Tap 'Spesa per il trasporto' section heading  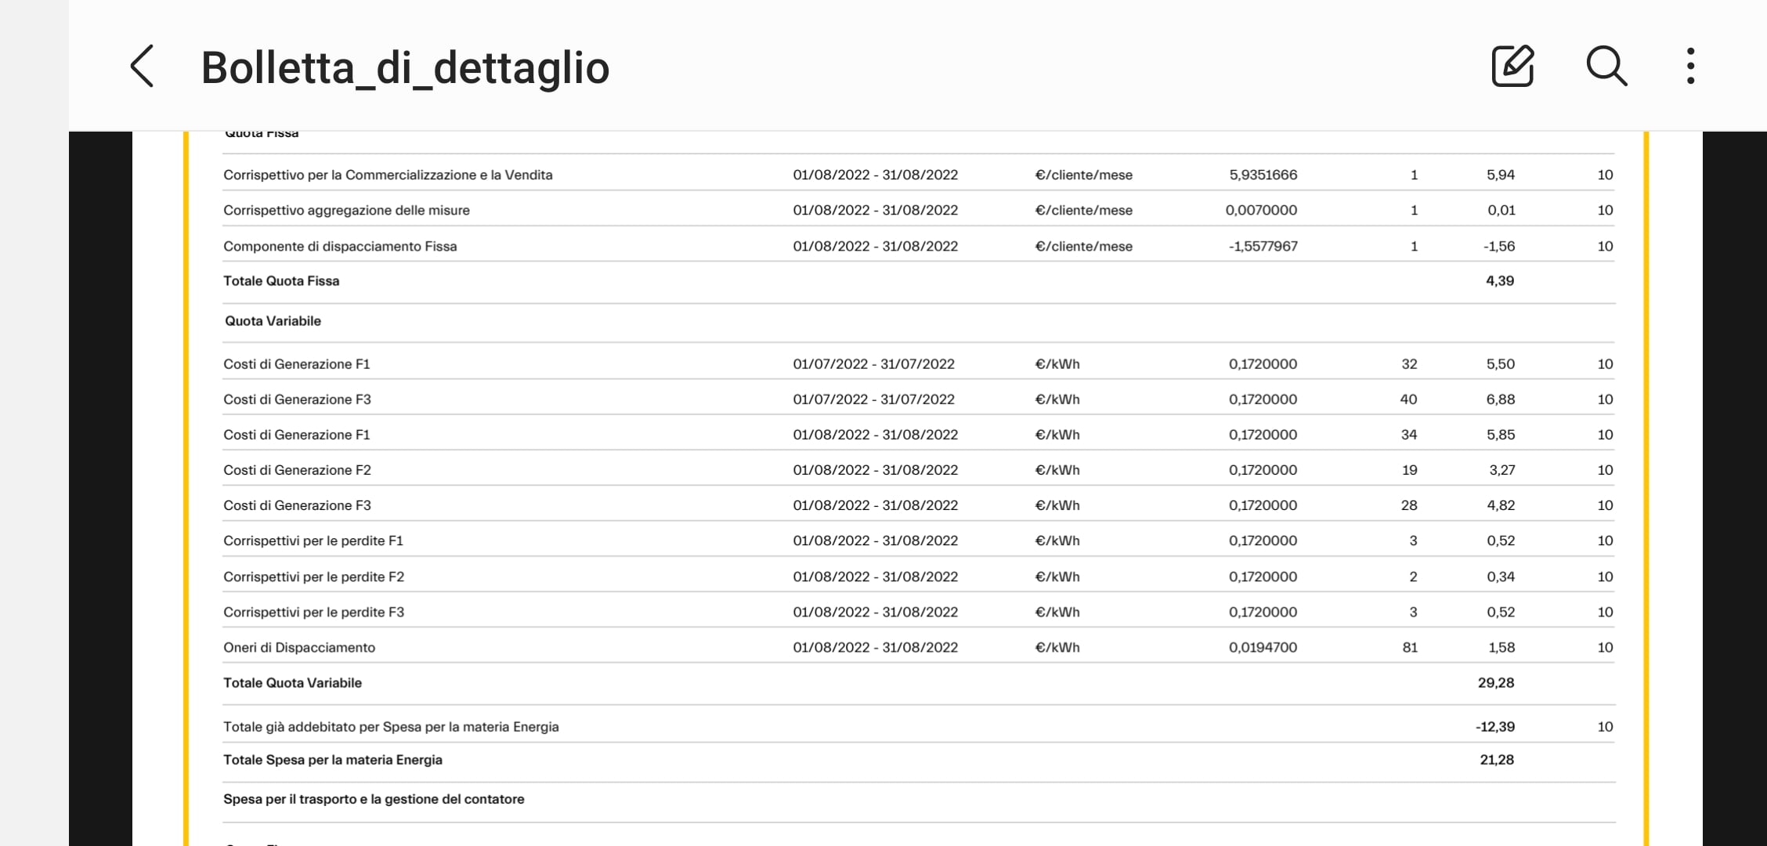tap(374, 799)
